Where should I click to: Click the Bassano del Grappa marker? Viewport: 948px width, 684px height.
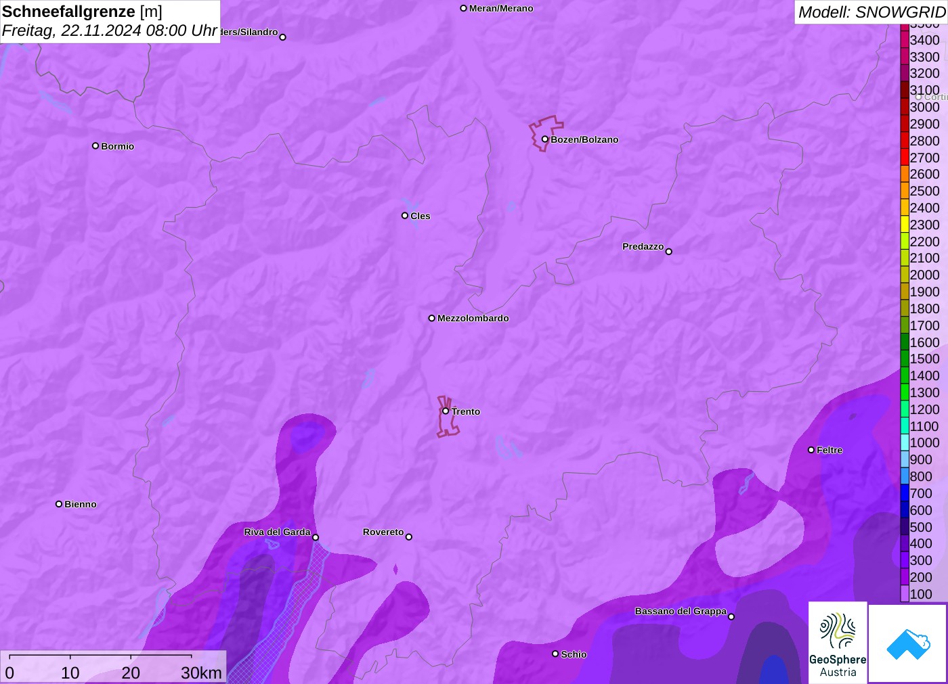[731, 616]
